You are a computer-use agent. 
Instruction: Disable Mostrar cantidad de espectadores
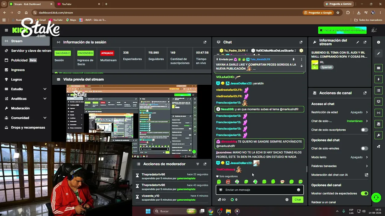point(364,193)
